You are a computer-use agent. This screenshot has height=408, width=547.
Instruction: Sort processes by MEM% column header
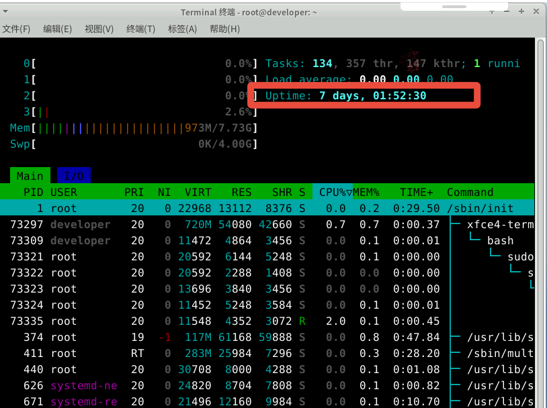coord(366,192)
